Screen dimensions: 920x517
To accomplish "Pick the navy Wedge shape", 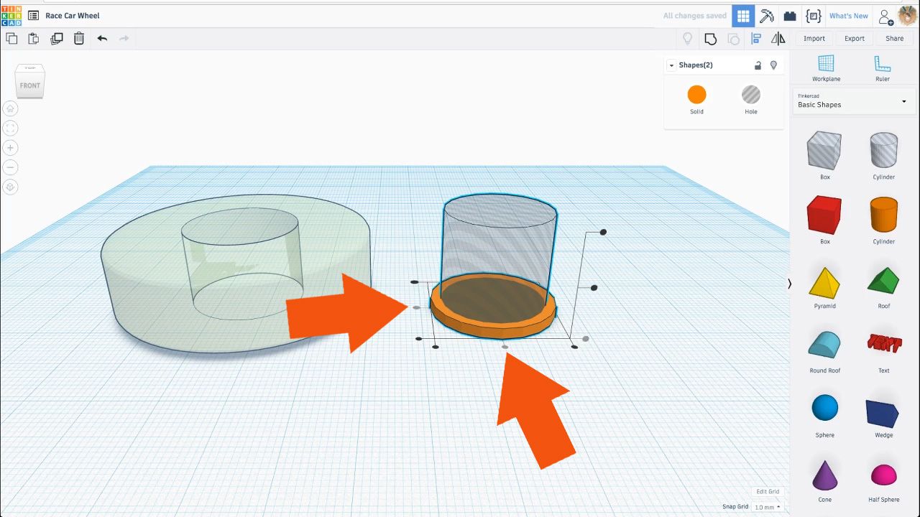I will [884, 413].
